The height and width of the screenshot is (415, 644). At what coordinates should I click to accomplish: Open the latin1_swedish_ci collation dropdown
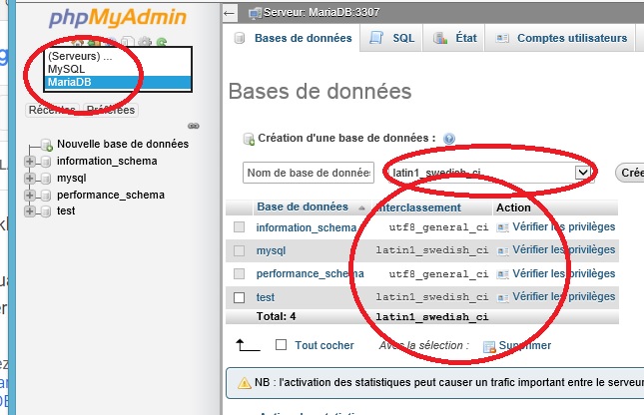(490, 173)
